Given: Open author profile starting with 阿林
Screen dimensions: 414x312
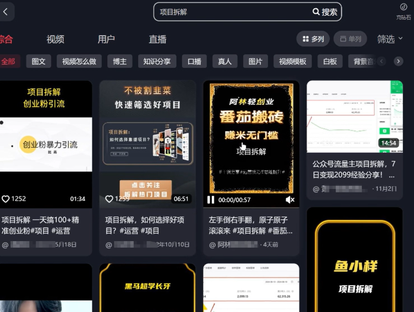Looking at the screenshot, I should (233, 245).
